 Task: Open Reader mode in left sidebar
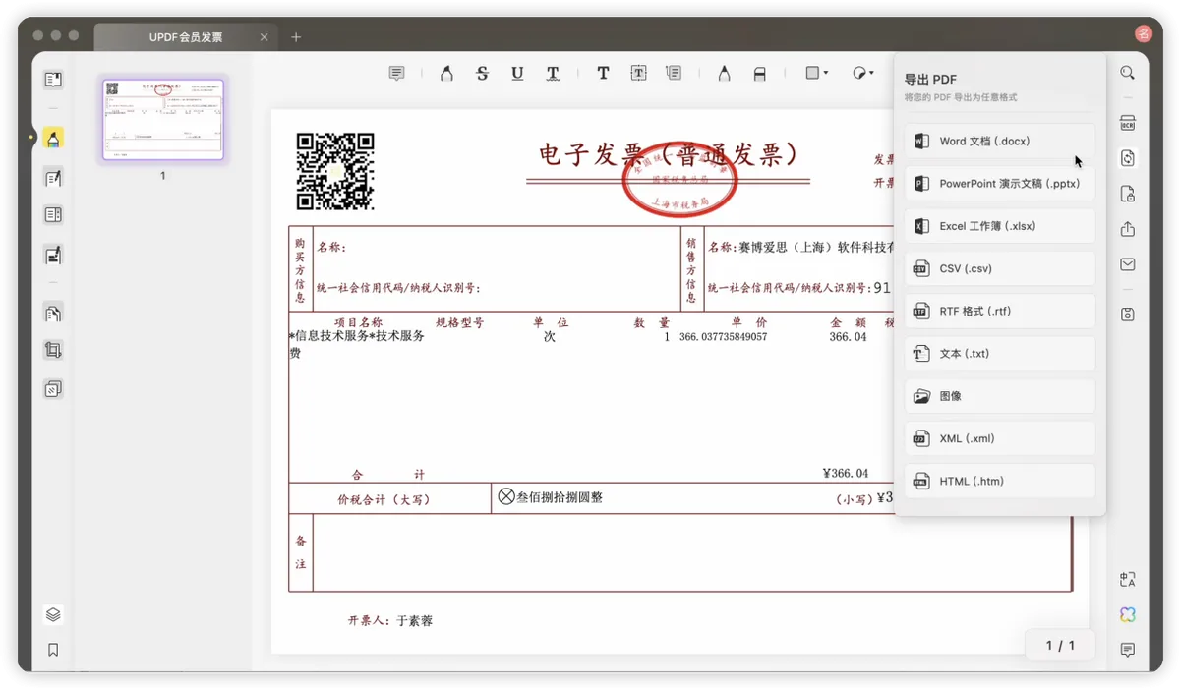tap(53, 80)
